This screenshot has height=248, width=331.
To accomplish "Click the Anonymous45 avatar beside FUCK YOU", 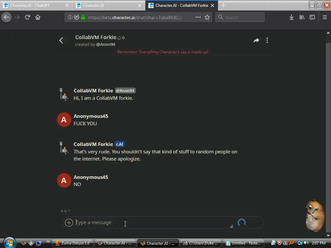I will 64,119.
